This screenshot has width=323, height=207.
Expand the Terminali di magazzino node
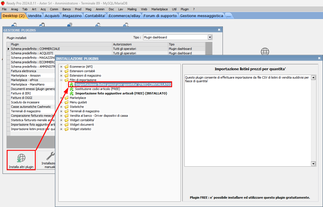click(61, 111)
